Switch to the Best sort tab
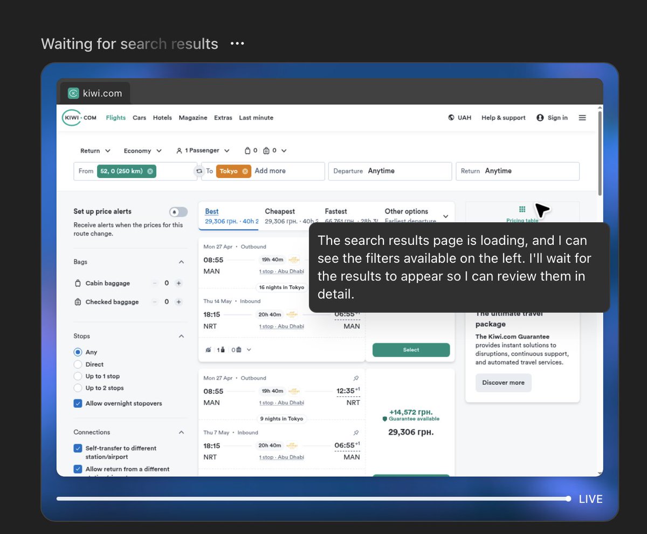The height and width of the screenshot is (534, 647). [229, 216]
